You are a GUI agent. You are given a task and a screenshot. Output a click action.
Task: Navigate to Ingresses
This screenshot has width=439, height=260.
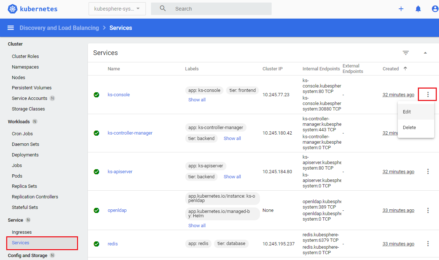[x=22, y=232]
